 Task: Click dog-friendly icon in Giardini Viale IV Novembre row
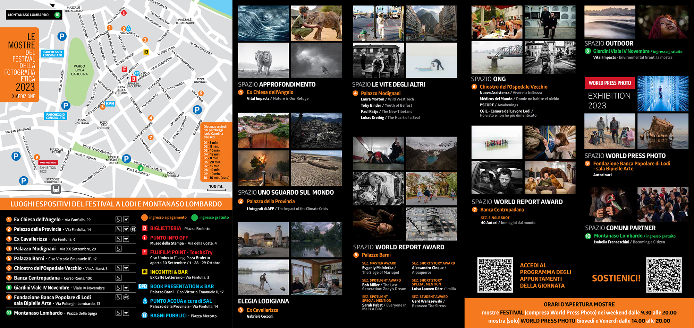pos(126,287)
